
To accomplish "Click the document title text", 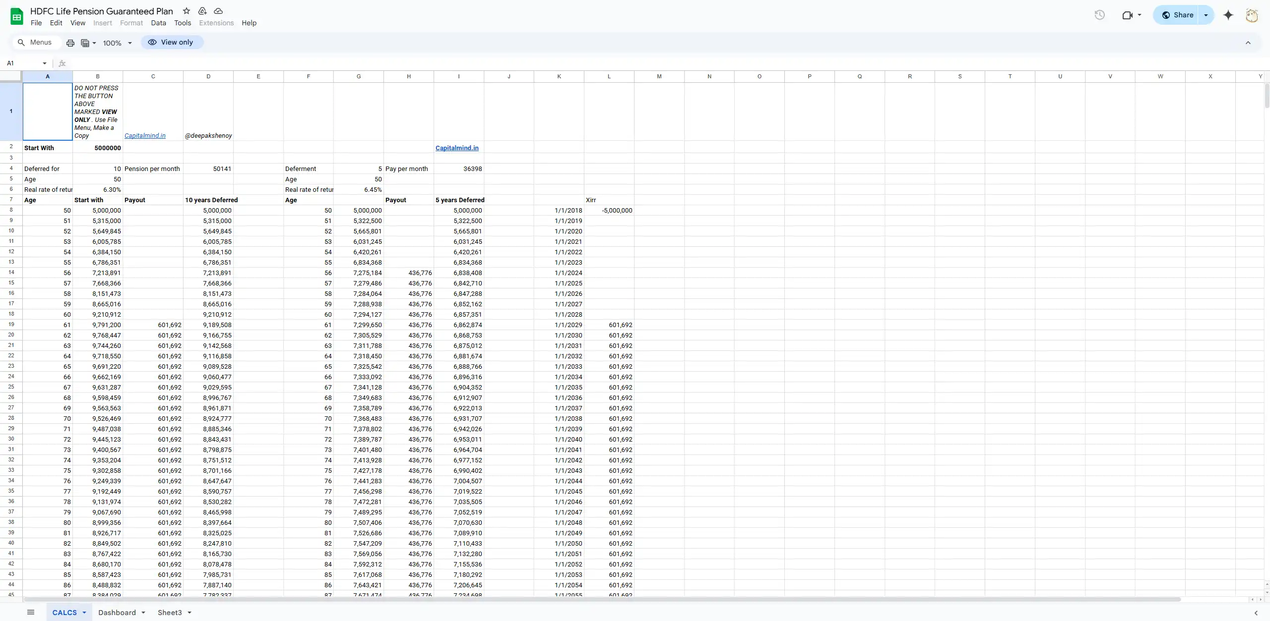I will (102, 11).
